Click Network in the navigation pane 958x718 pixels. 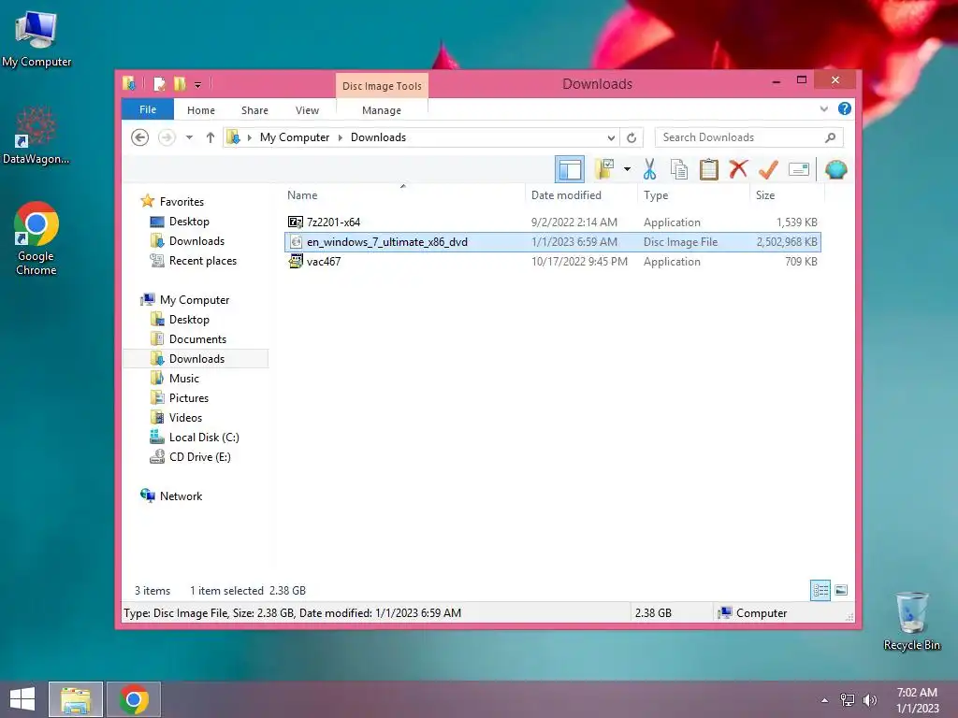[181, 496]
